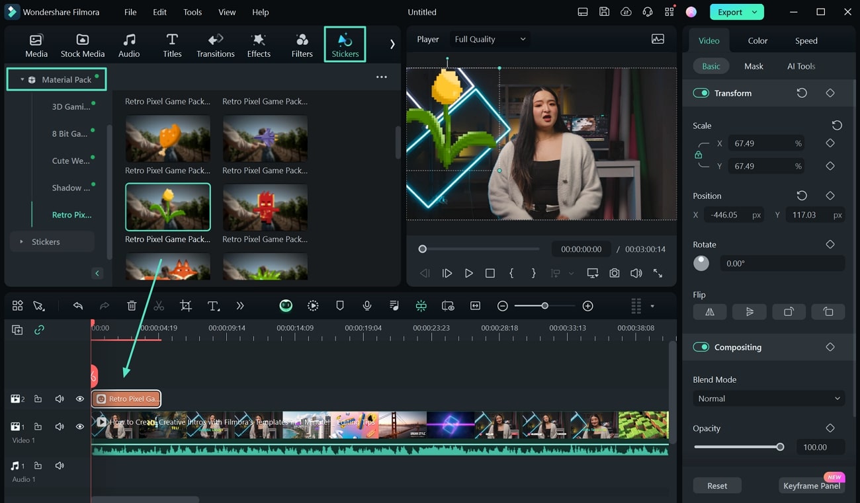Open the Full Quality dropdown
860x503 pixels.
[x=490, y=39]
